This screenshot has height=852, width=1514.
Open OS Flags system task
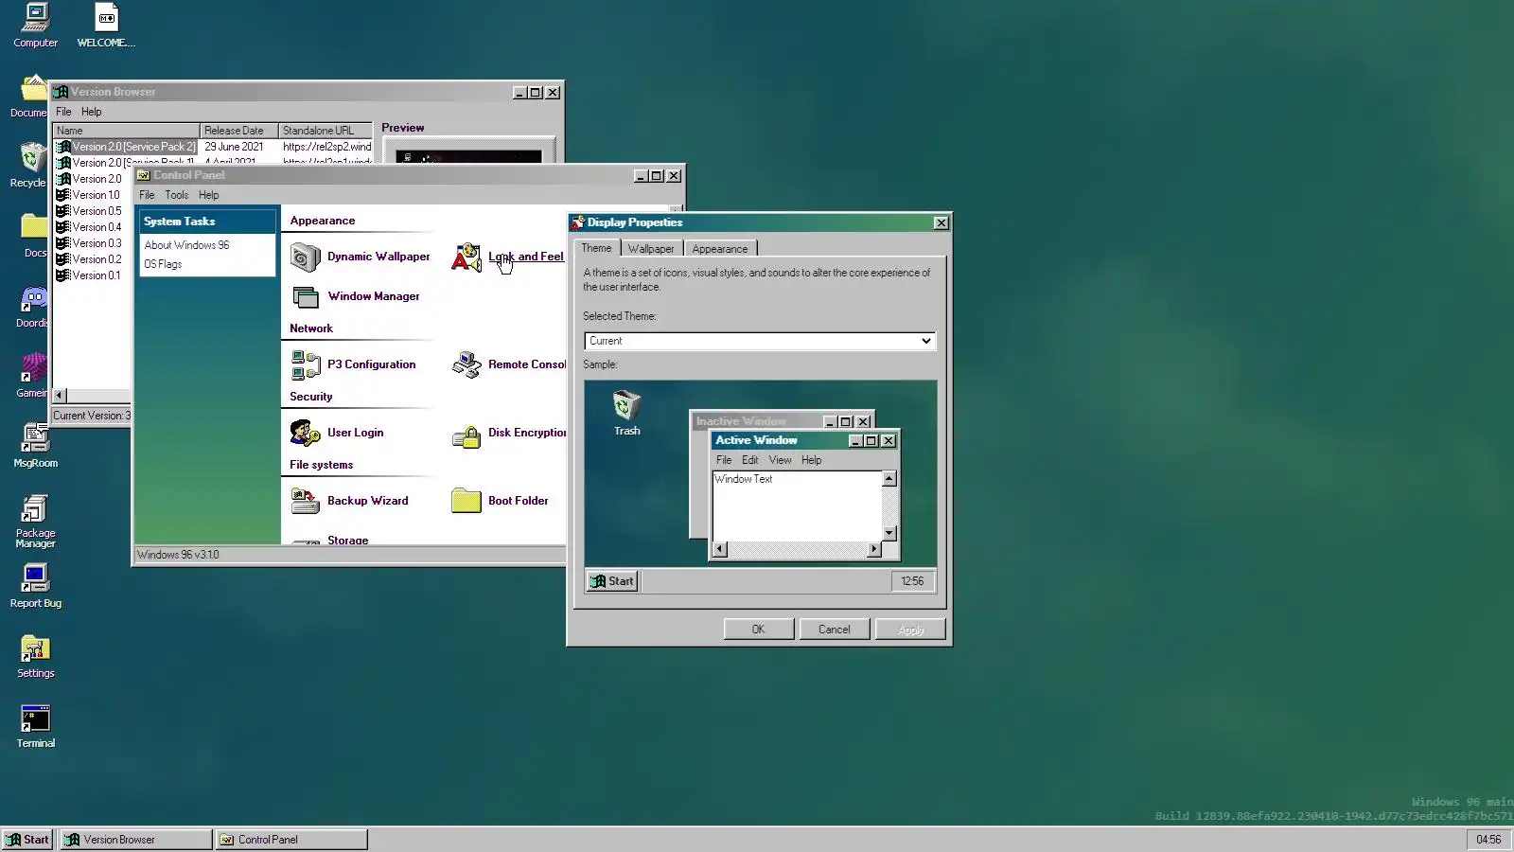163,264
